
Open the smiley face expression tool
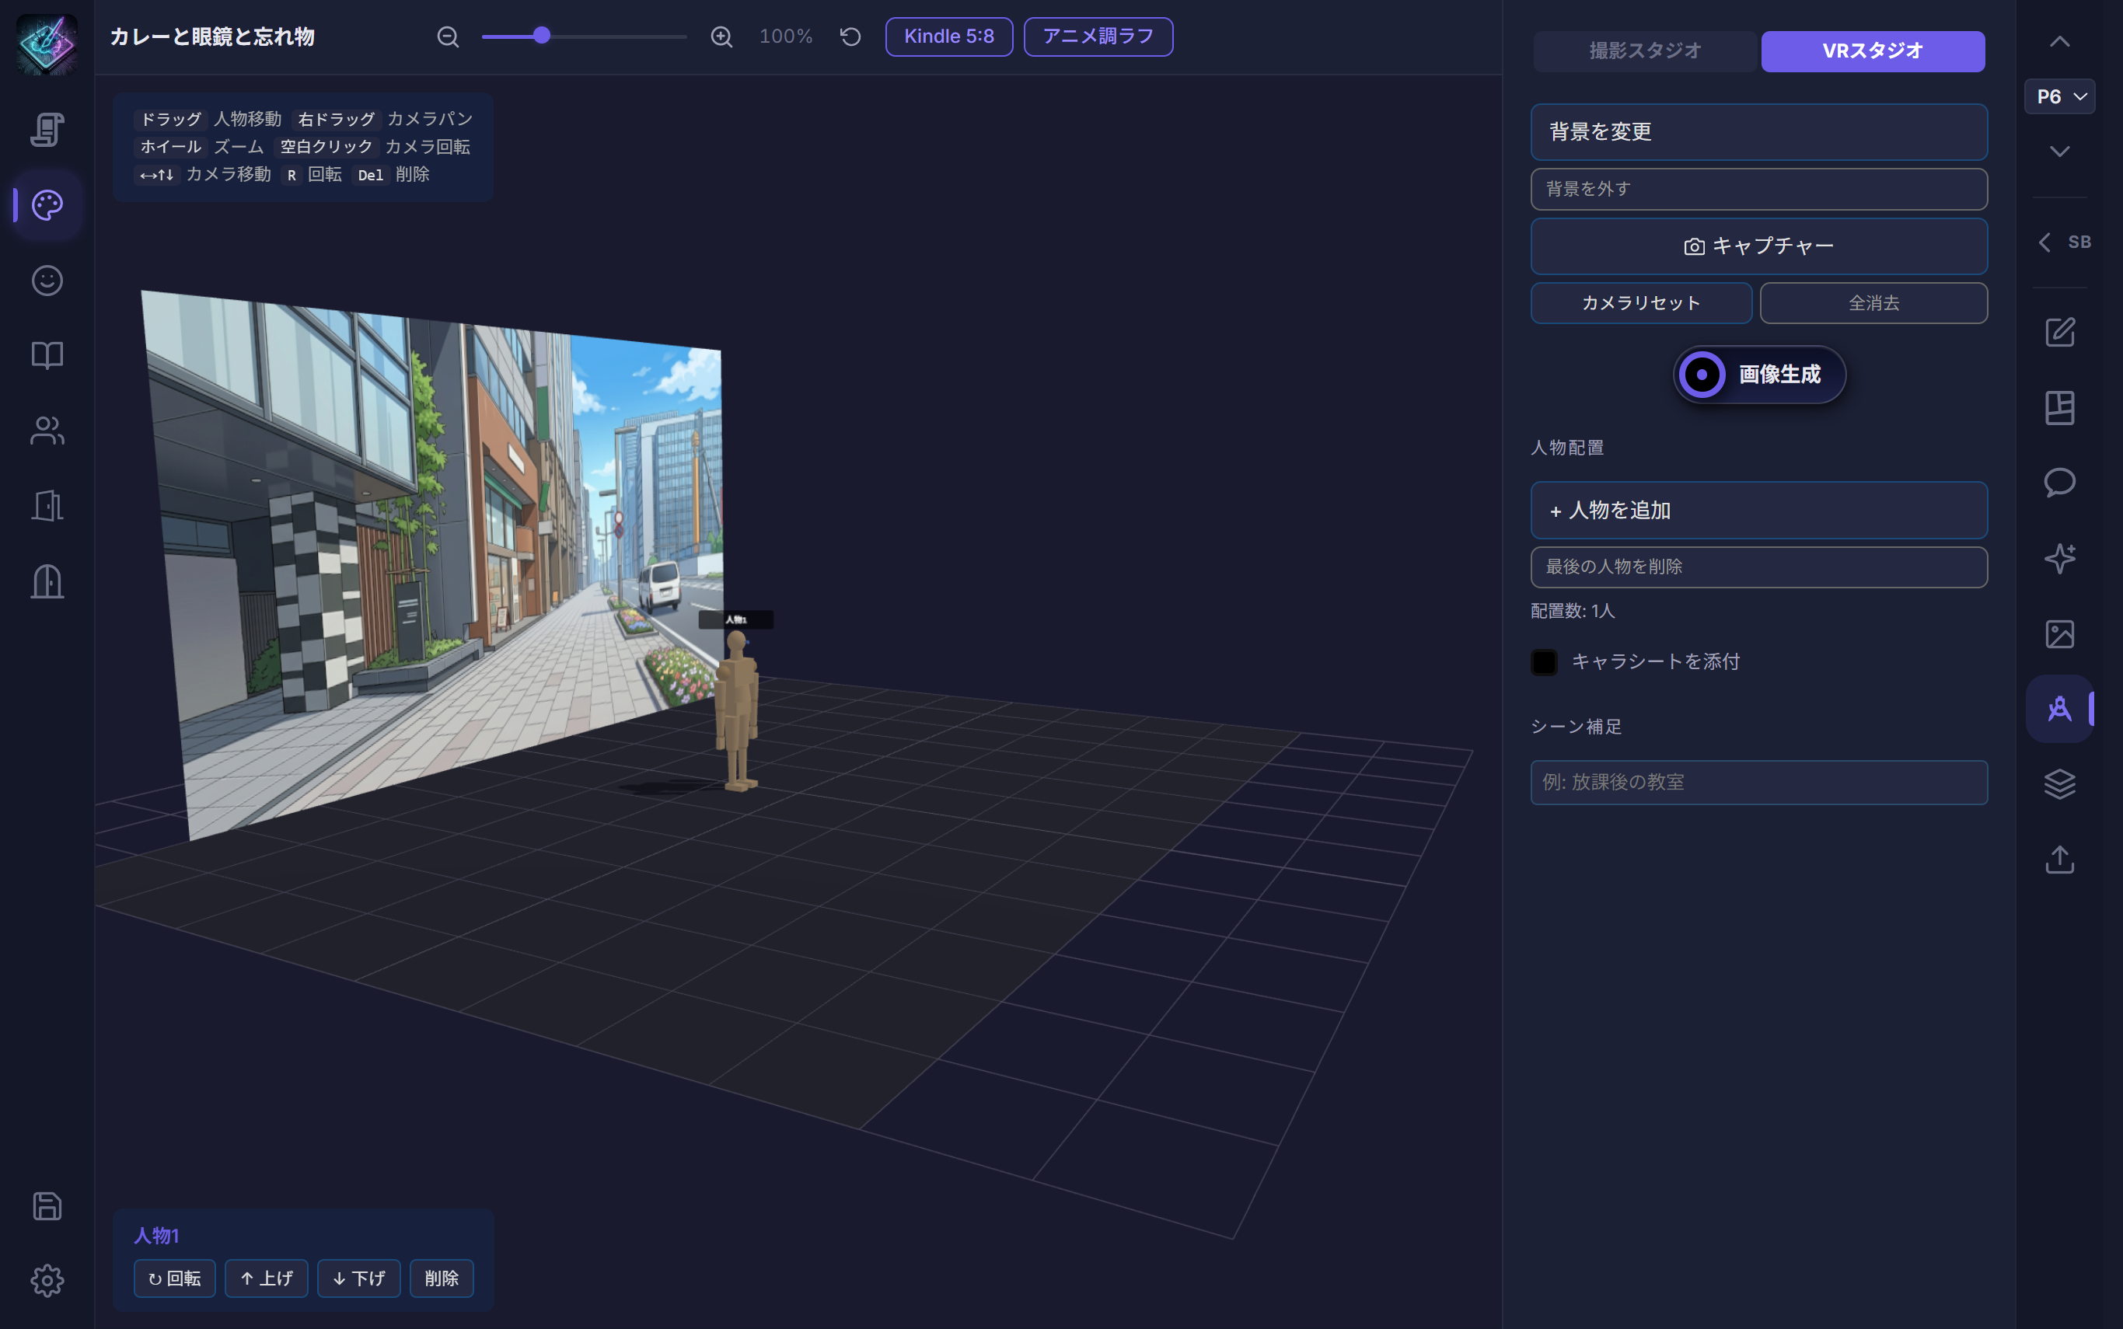click(45, 280)
